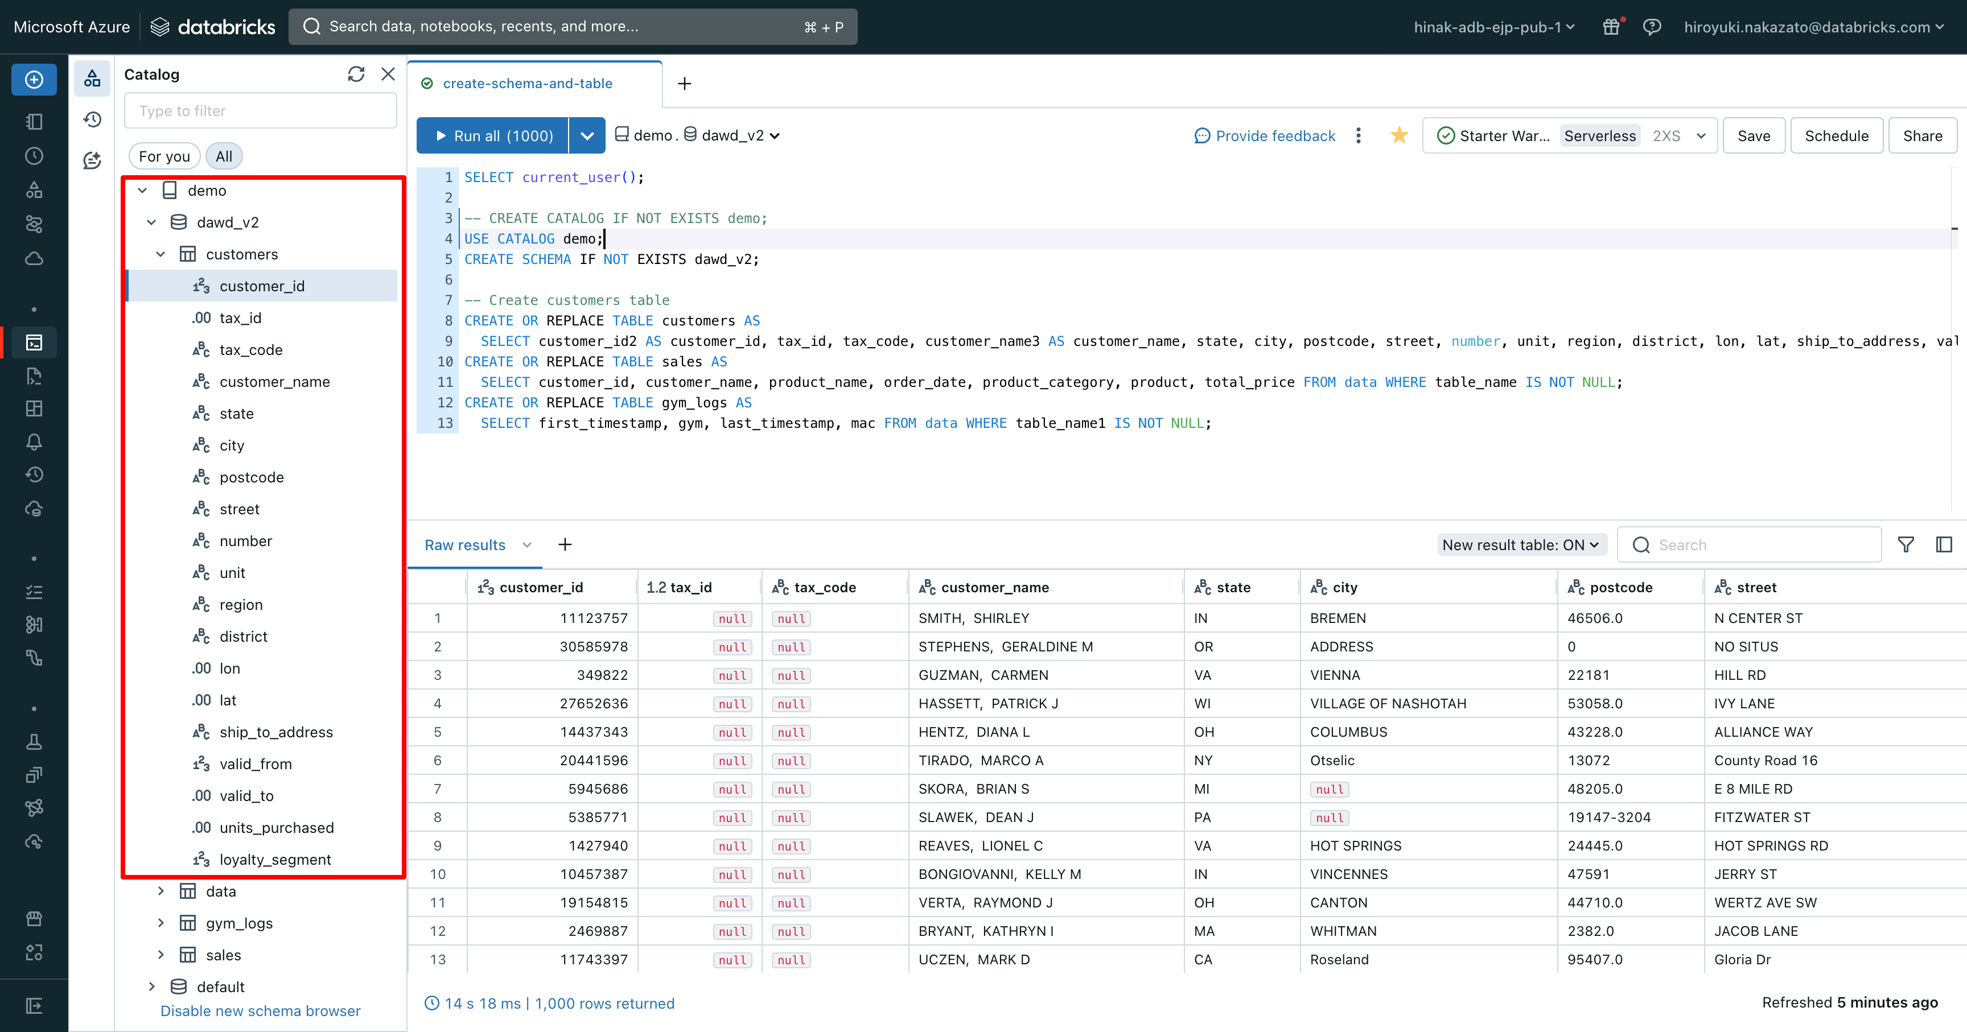Select the For you filter pill
This screenshot has height=1032, width=1967.
[x=164, y=156]
